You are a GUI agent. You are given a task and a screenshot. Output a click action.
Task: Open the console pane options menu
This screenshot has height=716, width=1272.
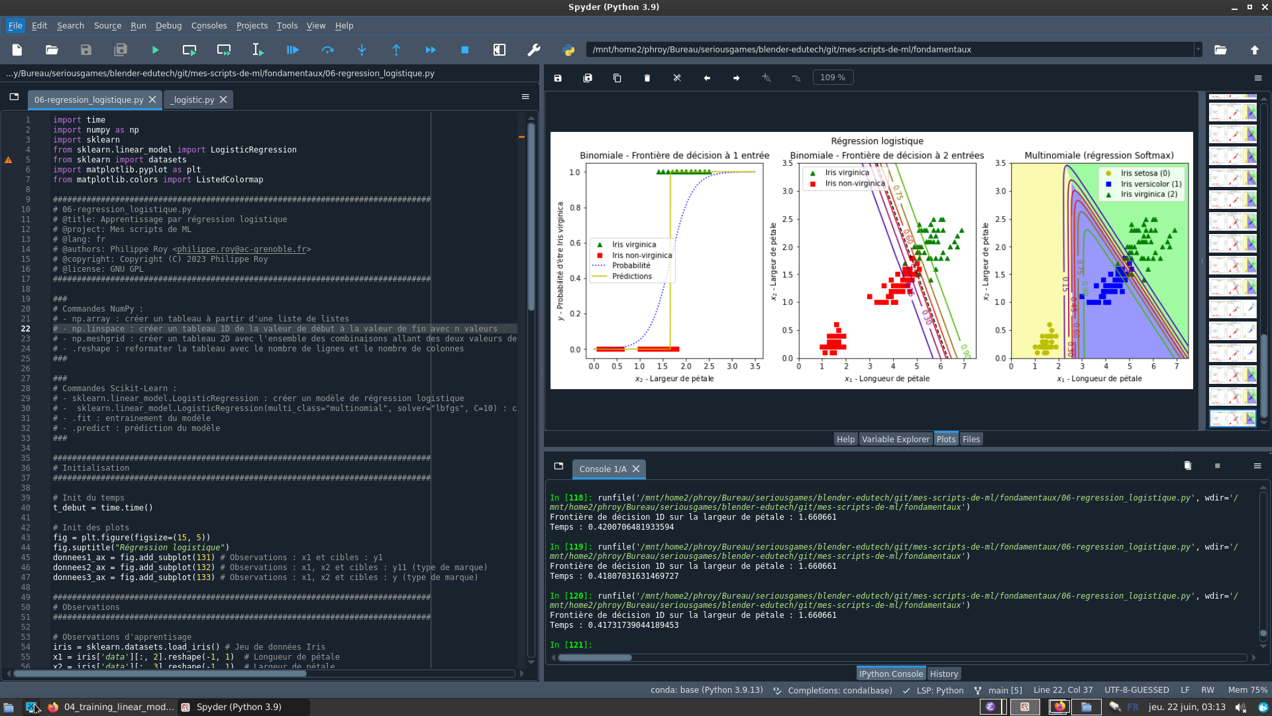click(x=1257, y=466)
